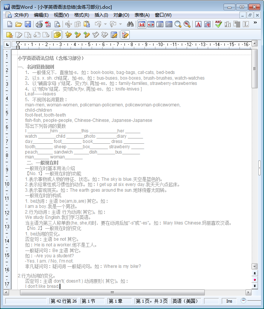
Task: Expand the Redo history dropdown arrow
Action: [120, 24]
